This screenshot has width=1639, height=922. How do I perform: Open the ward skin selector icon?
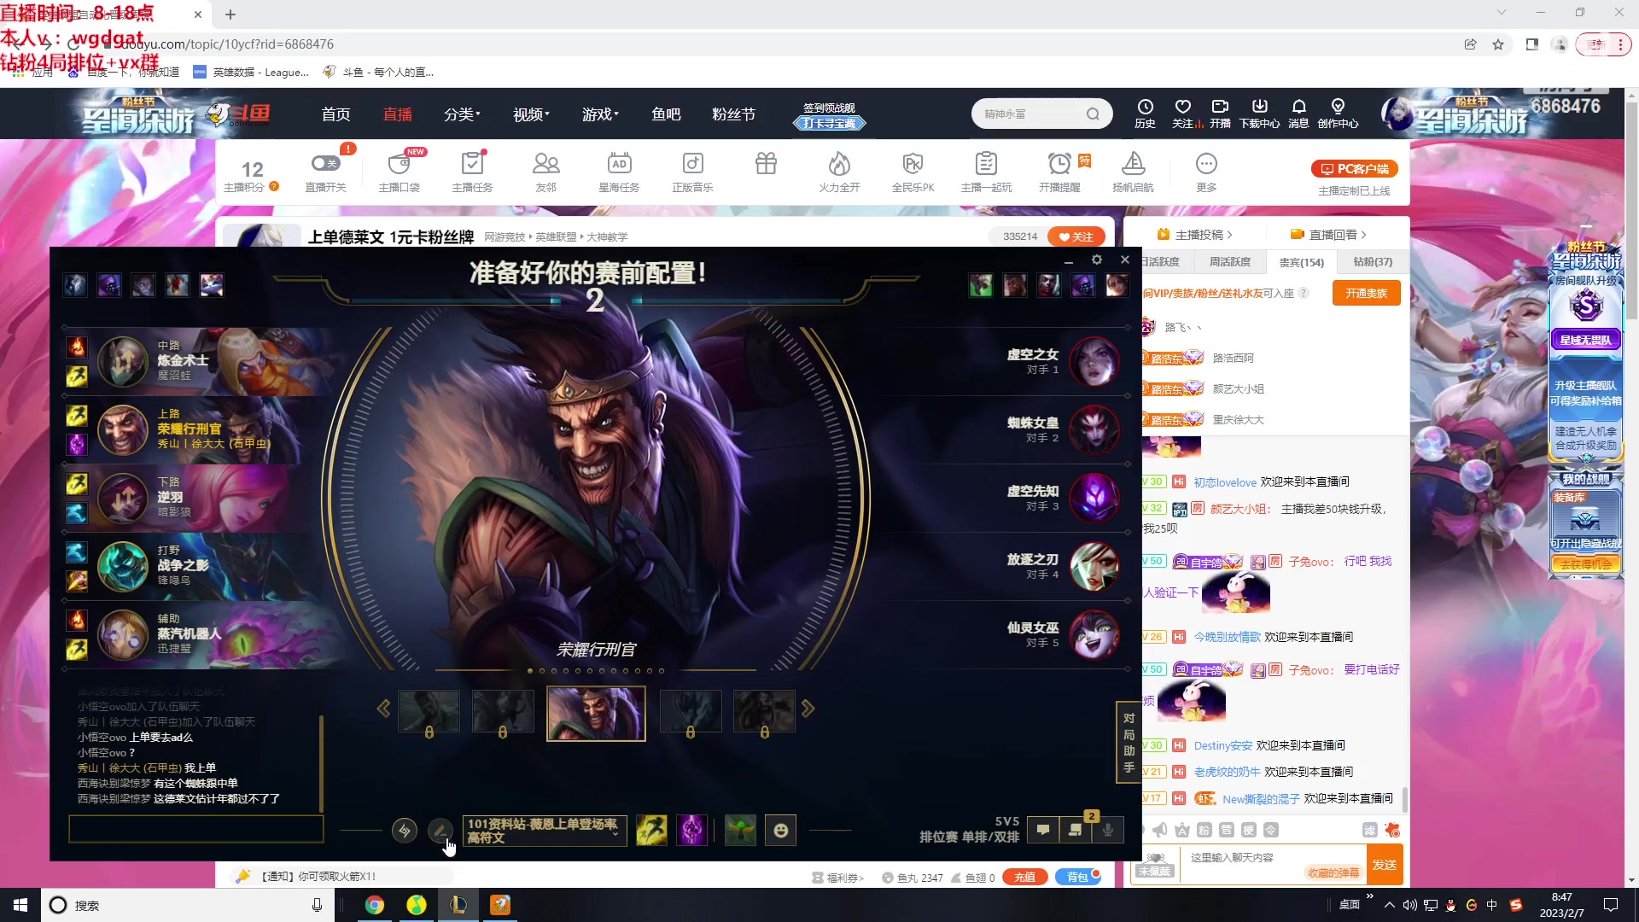coord(740,830)
